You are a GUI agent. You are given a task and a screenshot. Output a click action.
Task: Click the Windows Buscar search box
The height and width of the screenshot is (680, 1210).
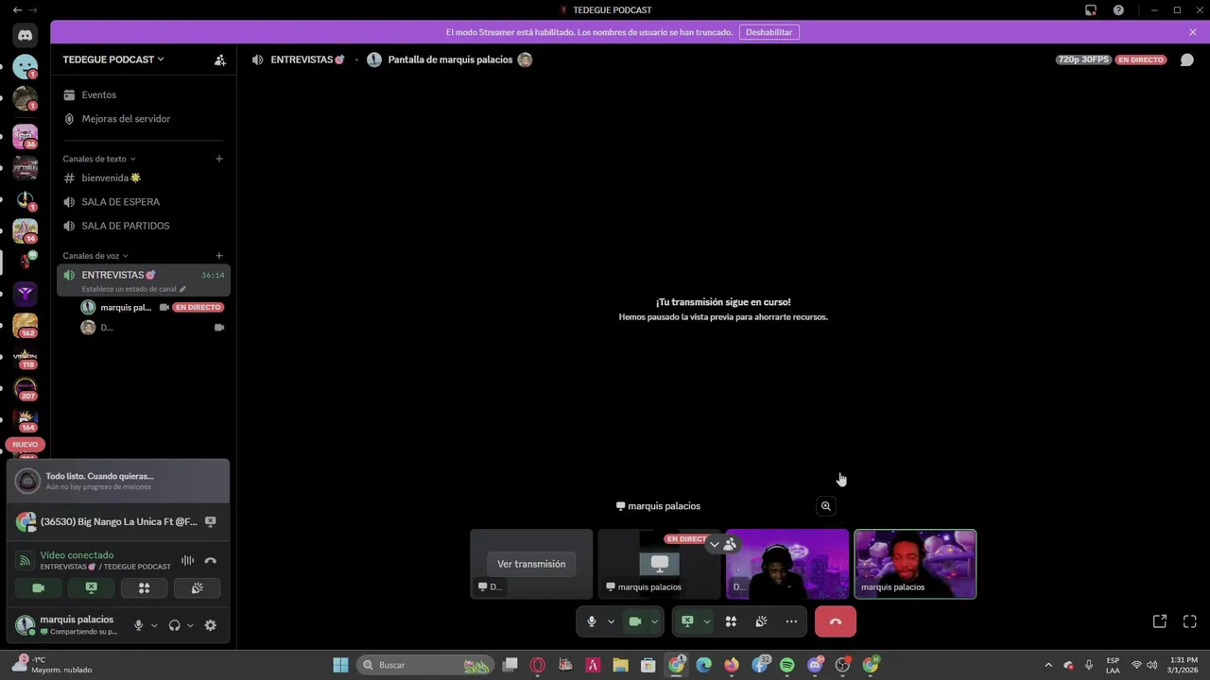pos(424,665)
